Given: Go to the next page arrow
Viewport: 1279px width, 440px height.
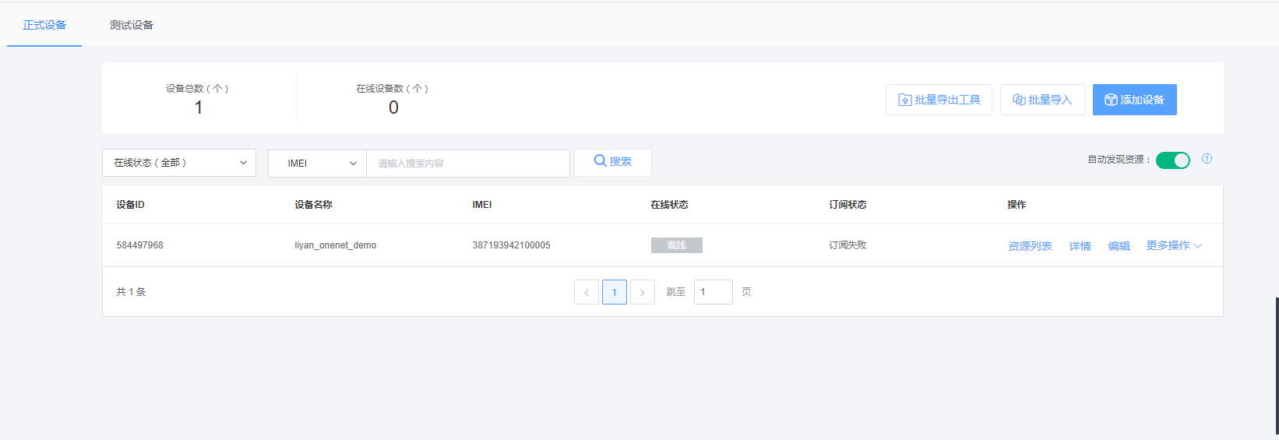Looking at the screenshot, I should [643, 292].
